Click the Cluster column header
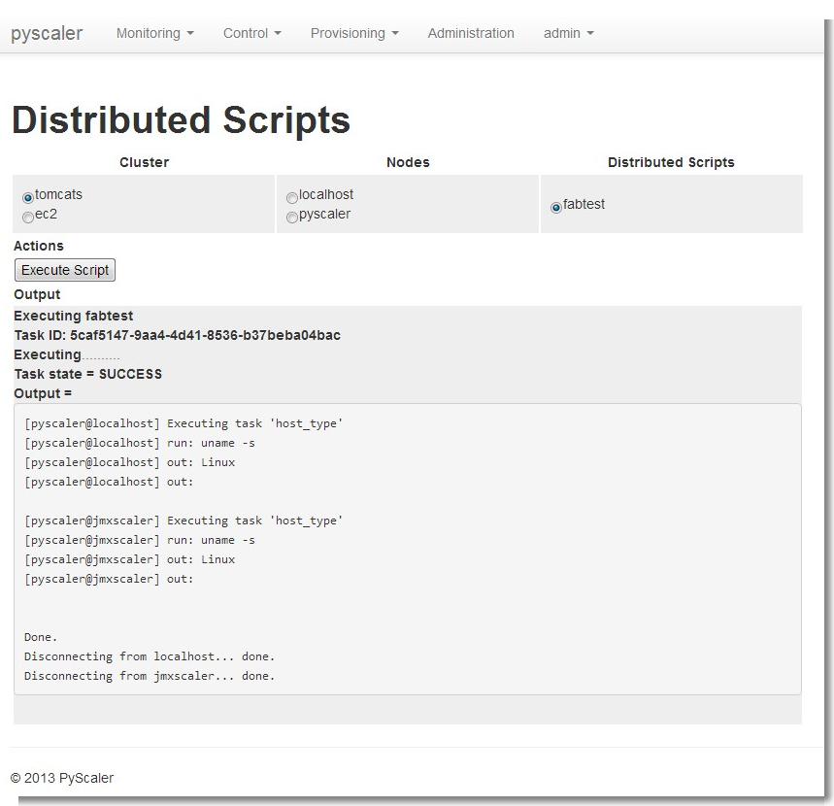 [144, 162]
